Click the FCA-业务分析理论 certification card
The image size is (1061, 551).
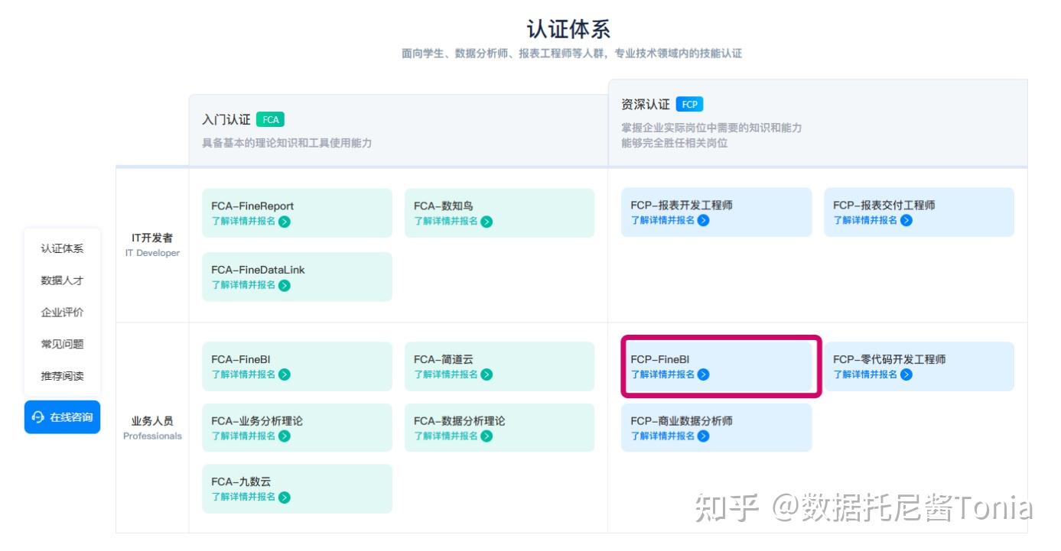pyautogui.click(x=297, y=427)
